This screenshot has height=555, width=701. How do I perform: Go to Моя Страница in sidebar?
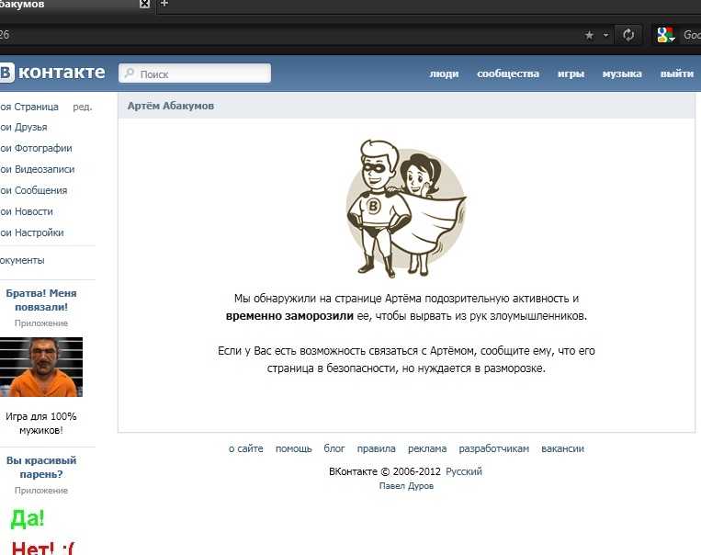click(x=29, y=107)
